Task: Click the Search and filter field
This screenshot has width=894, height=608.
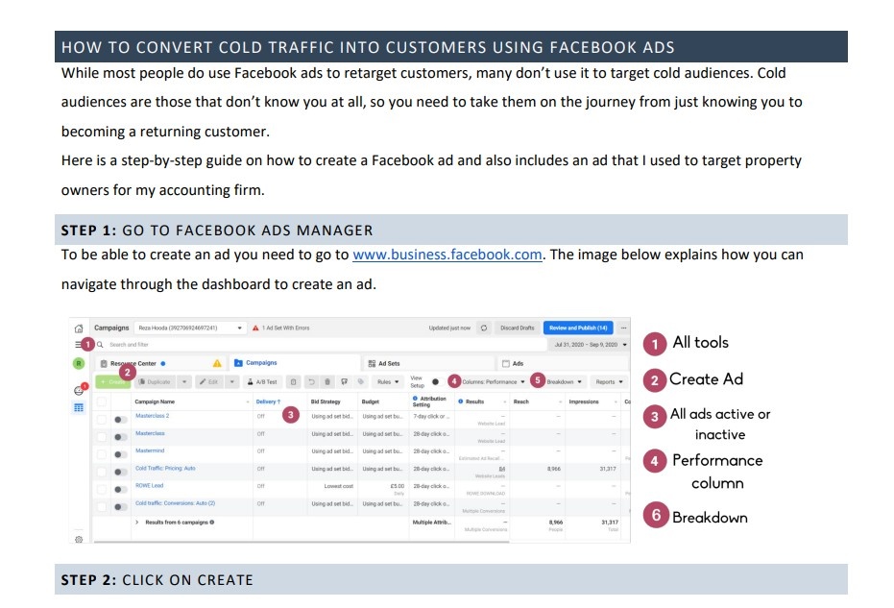Action: (322, 345)
